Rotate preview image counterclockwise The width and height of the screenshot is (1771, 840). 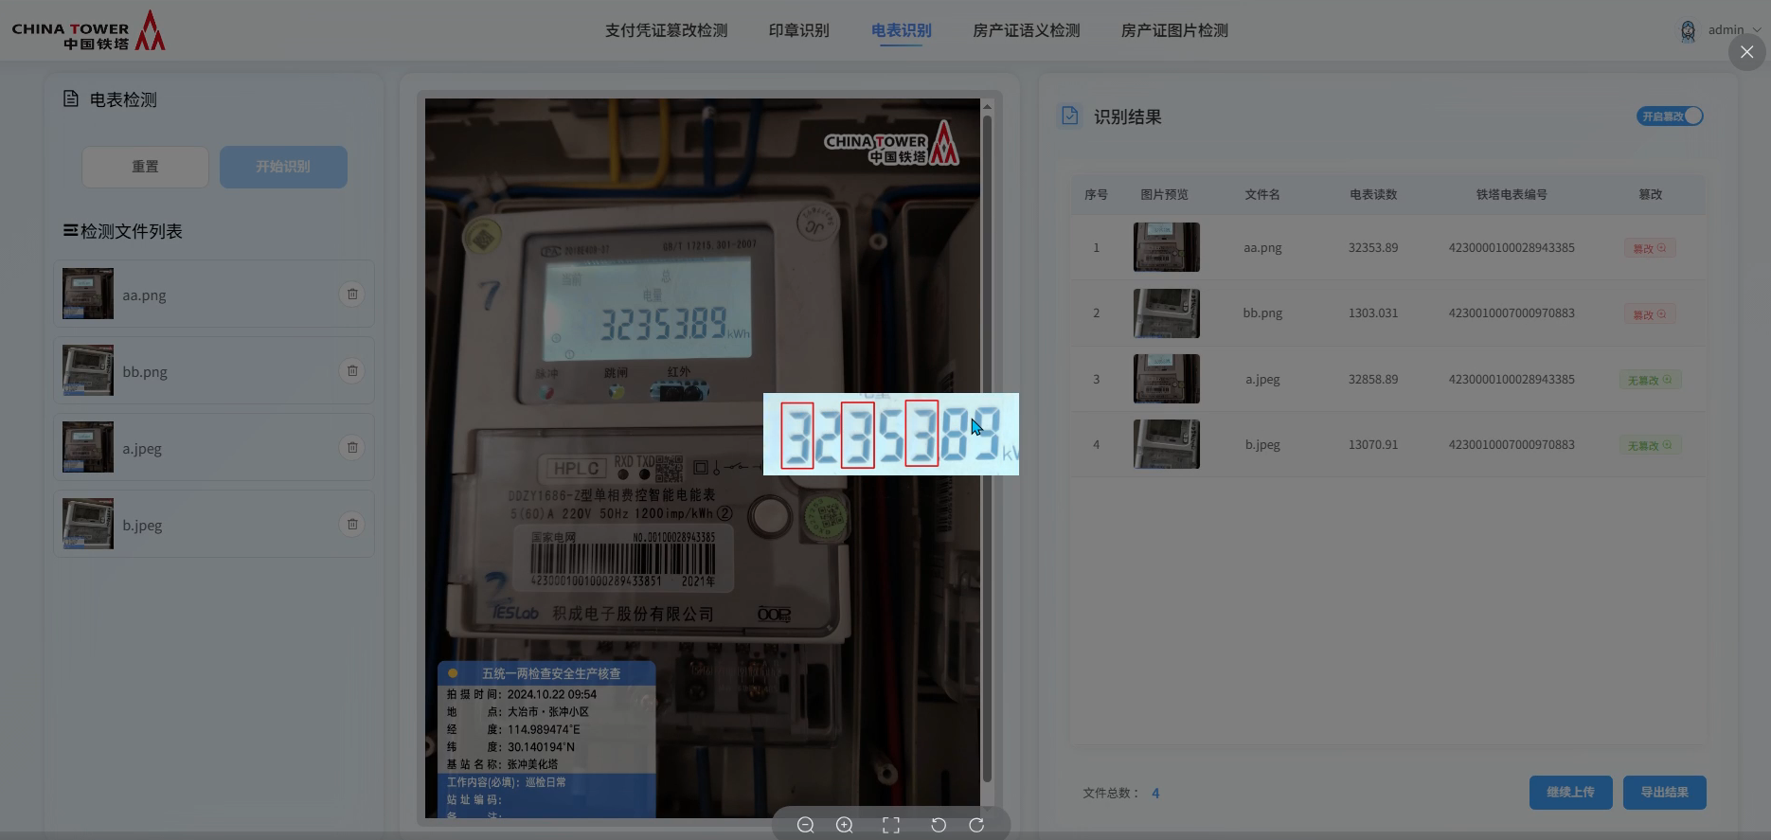tap(939, 825)
